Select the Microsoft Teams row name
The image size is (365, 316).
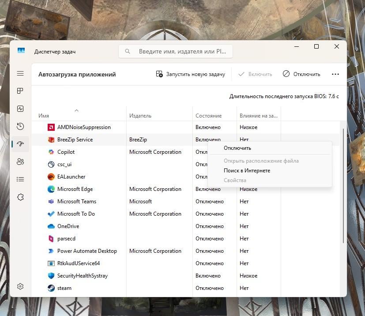pos(77,202)
